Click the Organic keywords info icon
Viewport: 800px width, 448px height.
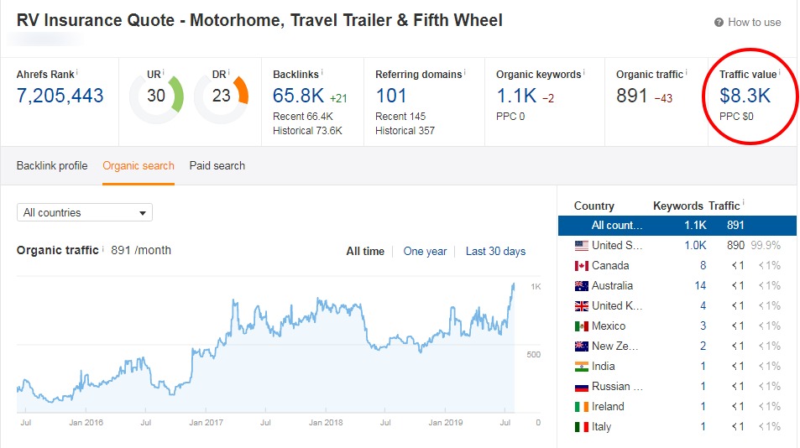pyautogui.click(x=583, y=72)
